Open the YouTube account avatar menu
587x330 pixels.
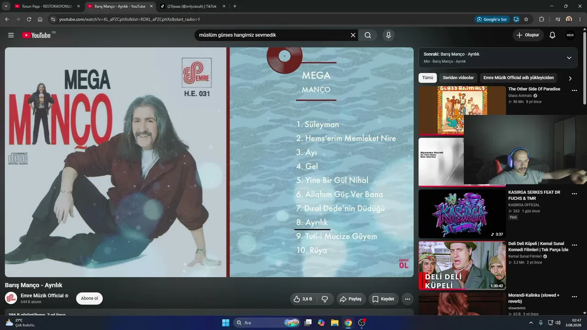click(x=570, y=35)
